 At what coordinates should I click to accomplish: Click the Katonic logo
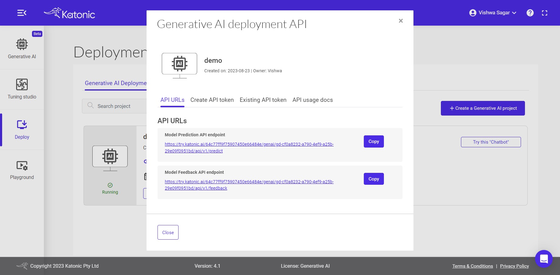(69, 13)
